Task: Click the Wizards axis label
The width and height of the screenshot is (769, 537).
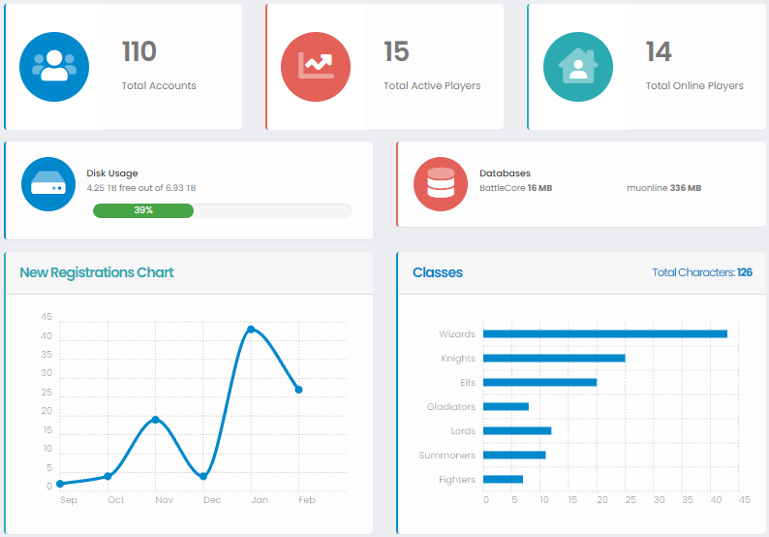Action: click(457, 334)
